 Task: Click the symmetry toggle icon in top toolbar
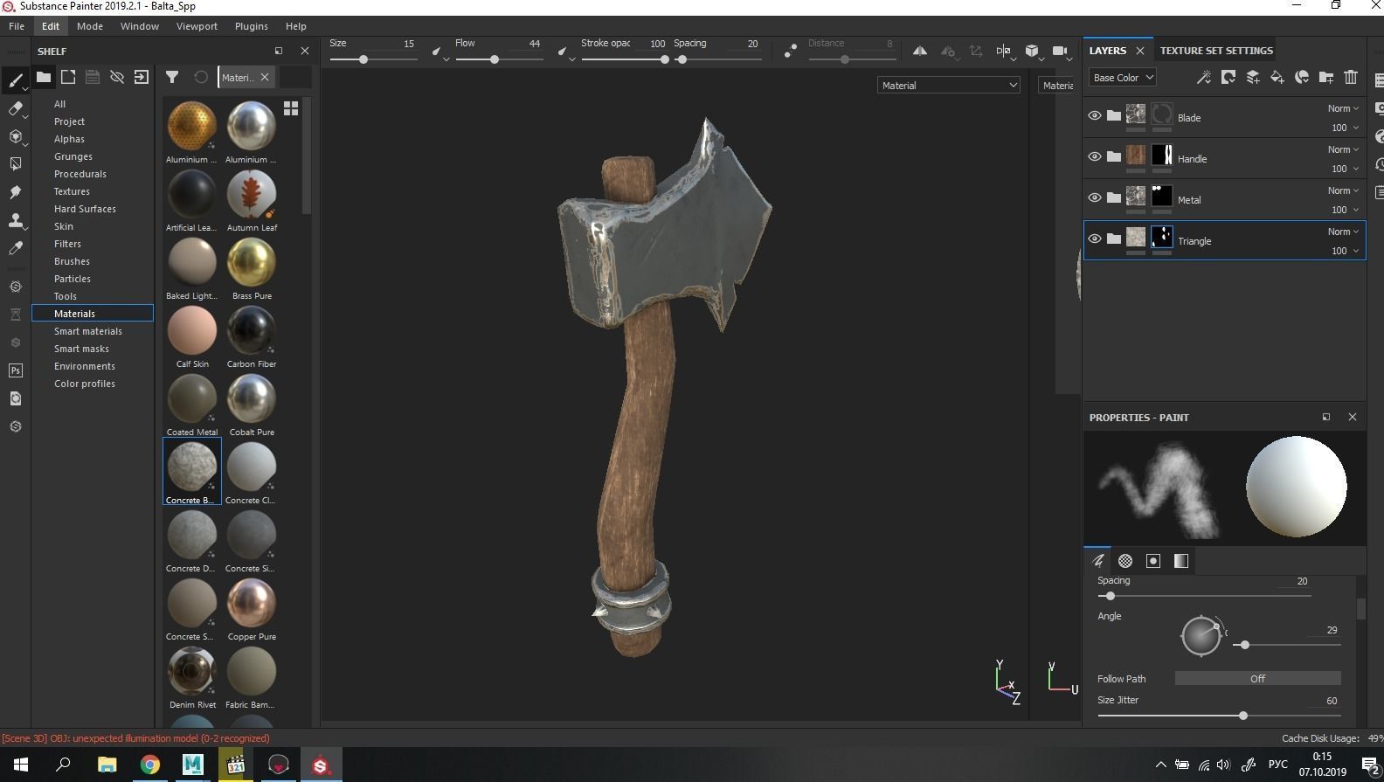click(920, 51)
